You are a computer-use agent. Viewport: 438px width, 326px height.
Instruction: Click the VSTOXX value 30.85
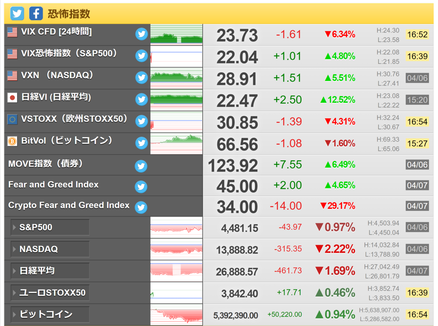click(x=237, y=123)
